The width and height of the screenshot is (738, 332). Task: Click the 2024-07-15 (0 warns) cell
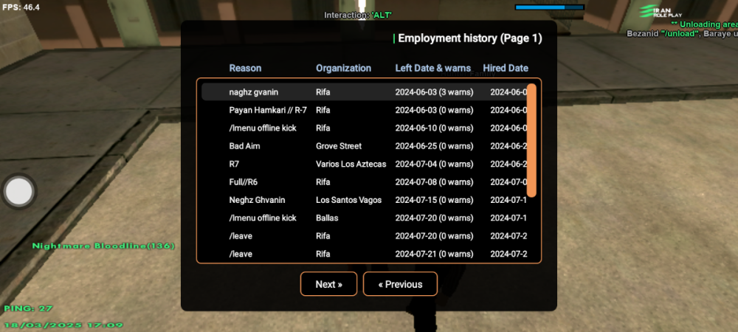coord(435,200)
